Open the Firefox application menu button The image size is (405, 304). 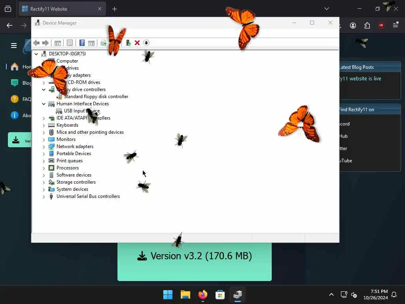pos(396,25)
